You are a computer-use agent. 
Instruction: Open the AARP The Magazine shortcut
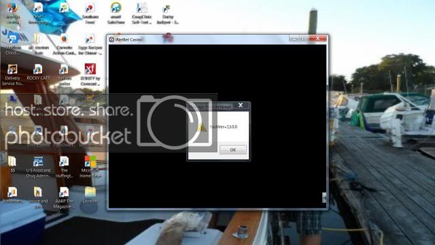pyautogui.click(x=64, y=198)
